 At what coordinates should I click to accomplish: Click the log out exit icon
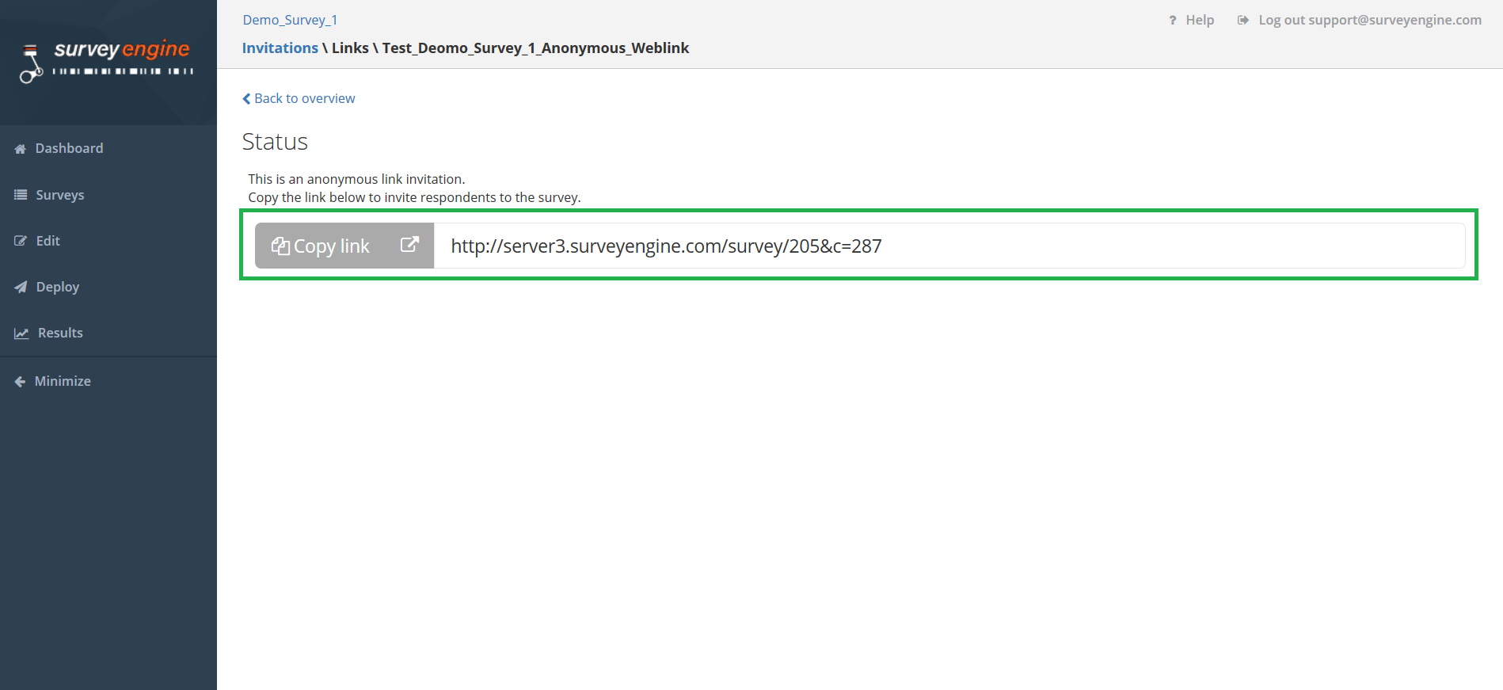point(1243,21)
